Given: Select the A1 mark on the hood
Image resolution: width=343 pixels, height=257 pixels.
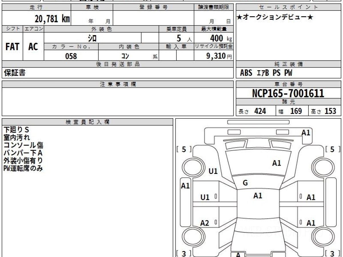Looking at the screenshot, I should tap(276, 163).
